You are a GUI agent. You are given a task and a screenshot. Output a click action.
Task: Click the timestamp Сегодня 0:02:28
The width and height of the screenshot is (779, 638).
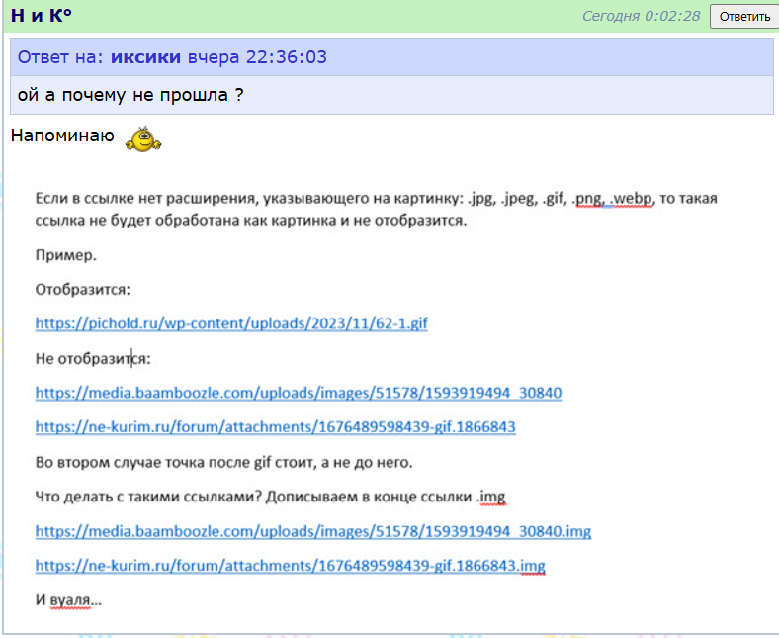[641, 16]
